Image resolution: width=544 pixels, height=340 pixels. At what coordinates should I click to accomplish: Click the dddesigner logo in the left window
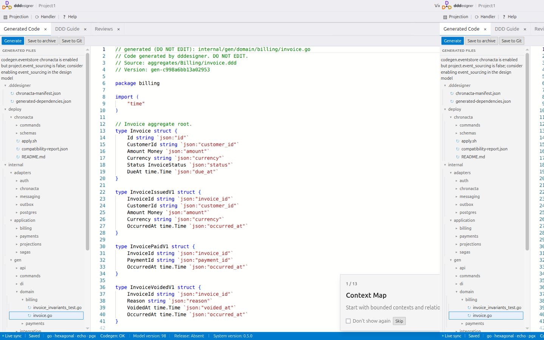[x=7, y=5]
